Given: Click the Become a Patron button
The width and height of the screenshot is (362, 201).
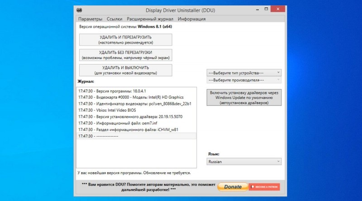Looking at the screenshot, I should click(x=264, y=187).
